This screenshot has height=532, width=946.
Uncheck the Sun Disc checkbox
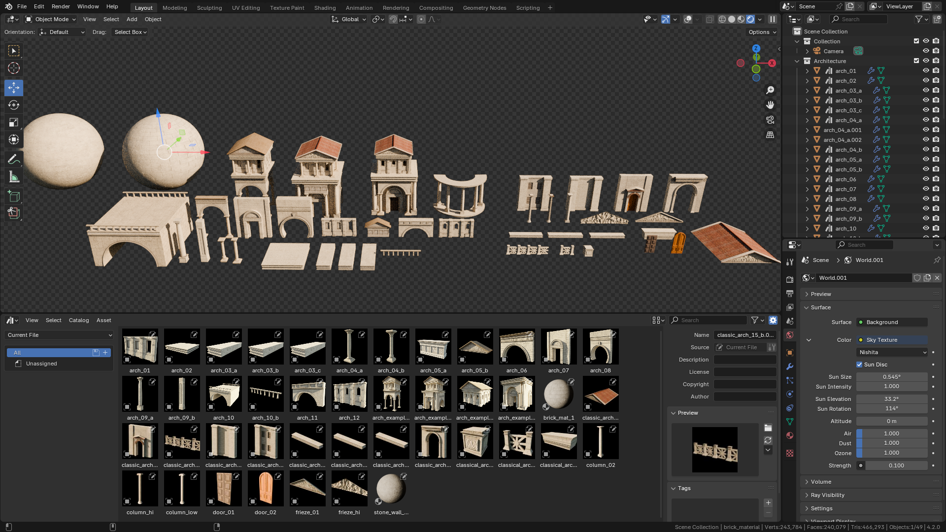859,365
